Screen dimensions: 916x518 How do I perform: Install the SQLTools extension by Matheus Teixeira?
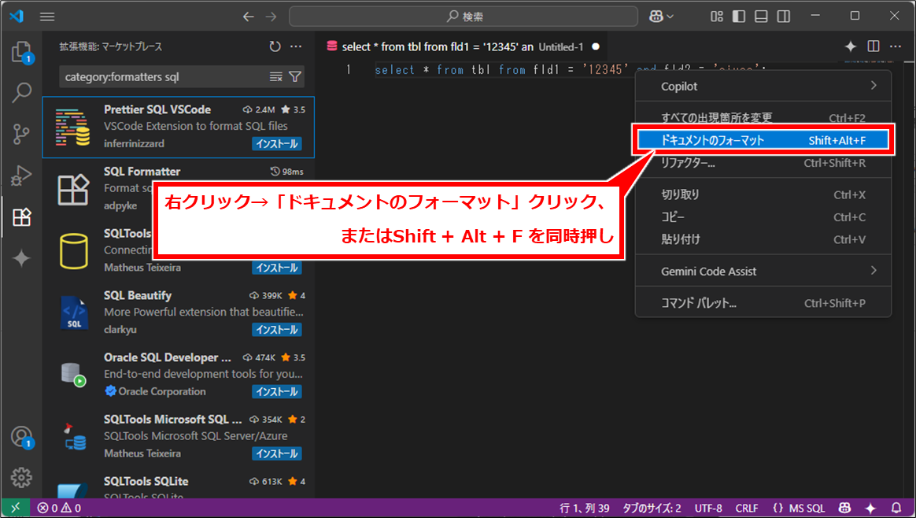[277, 267]
